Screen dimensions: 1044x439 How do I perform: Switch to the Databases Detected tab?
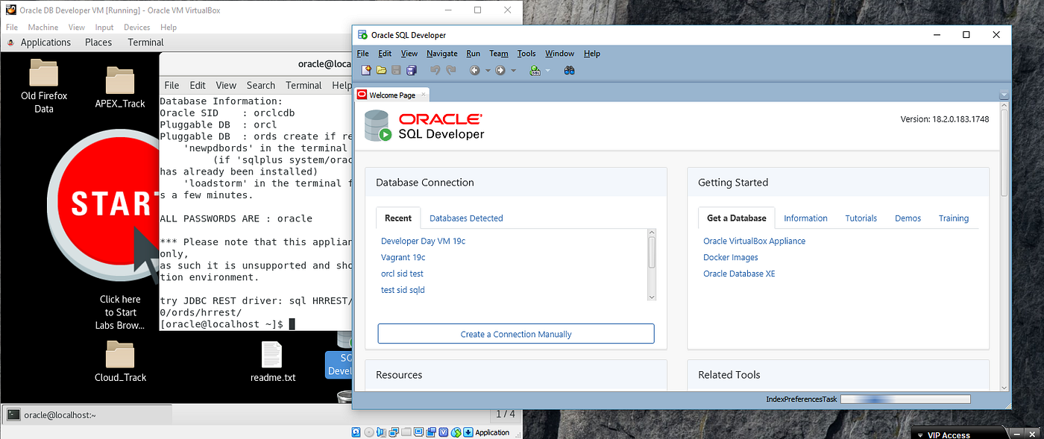pos(466,218)
